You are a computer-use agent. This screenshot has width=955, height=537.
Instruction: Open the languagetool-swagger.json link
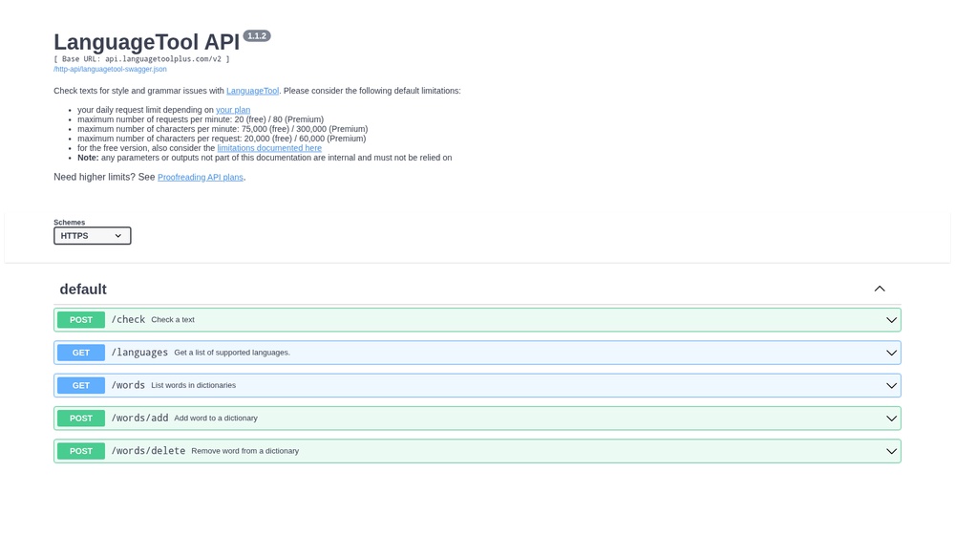click(x=110, y=70)
